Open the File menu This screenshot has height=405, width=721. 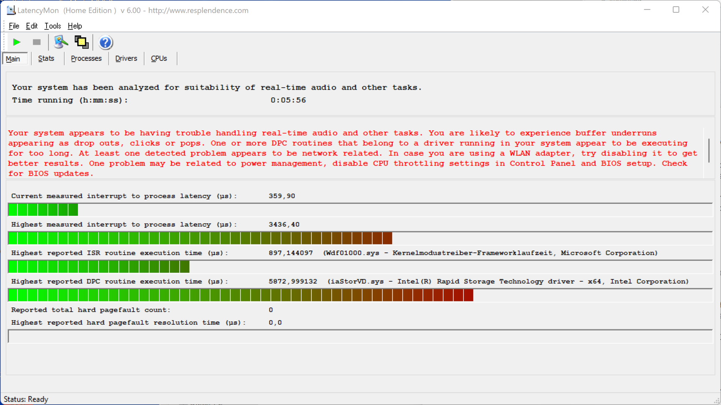[x=14, y=26]
